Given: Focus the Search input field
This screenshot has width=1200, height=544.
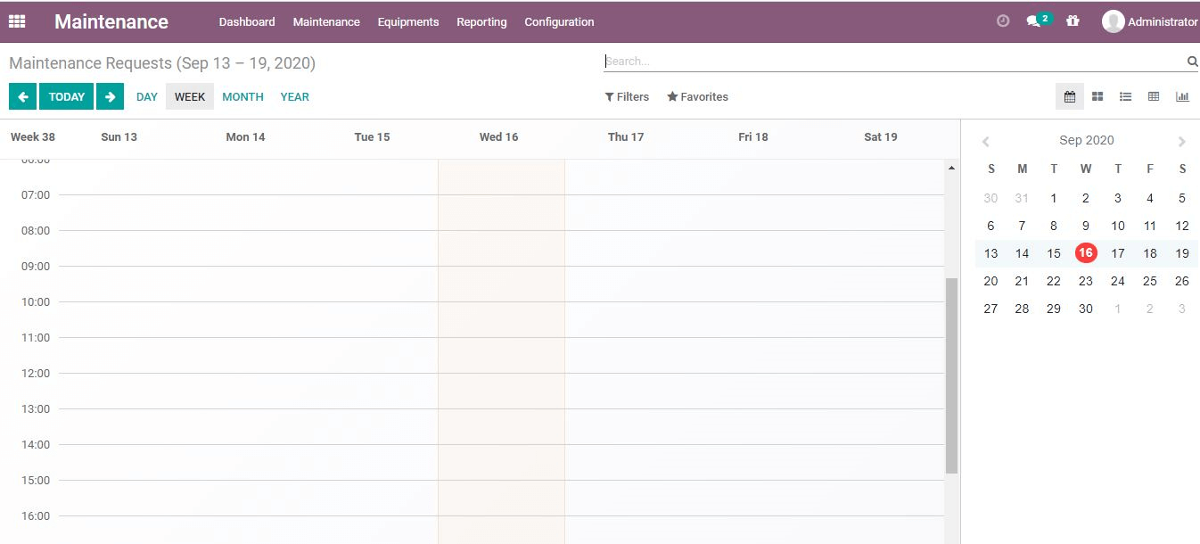Looking at the screenshot, I should 894,62.
